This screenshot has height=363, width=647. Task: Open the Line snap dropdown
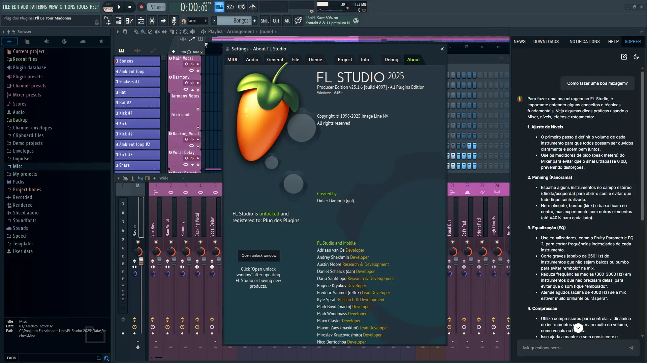197,21
